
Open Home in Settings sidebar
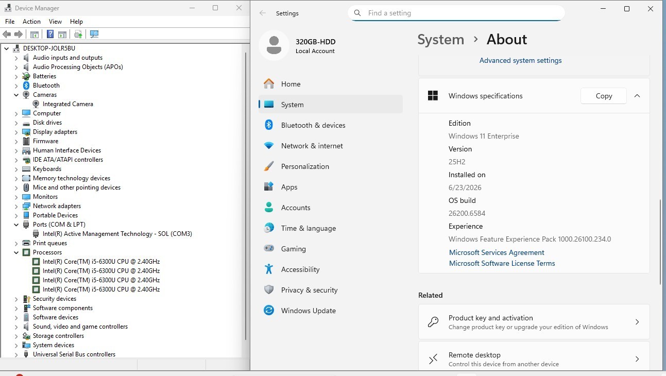coord(331,84)
